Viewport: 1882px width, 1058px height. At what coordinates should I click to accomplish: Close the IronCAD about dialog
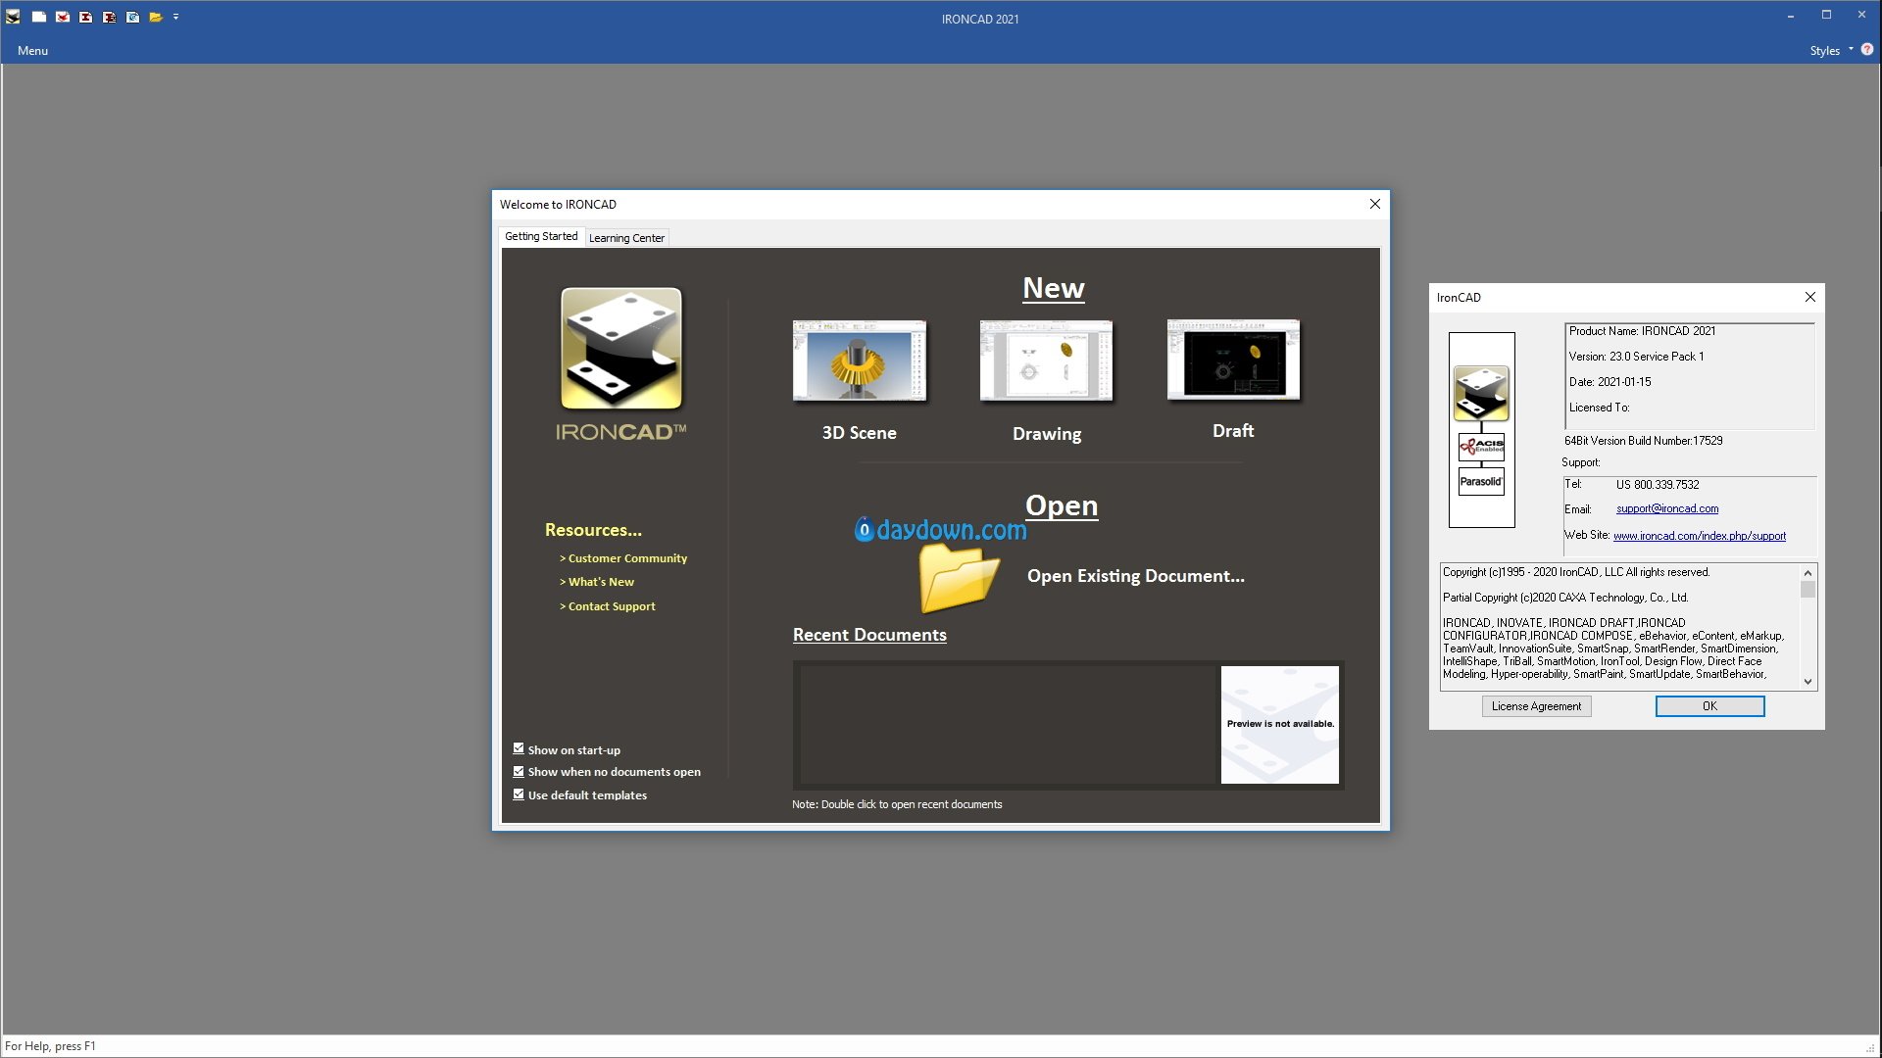click(1810, 297)
